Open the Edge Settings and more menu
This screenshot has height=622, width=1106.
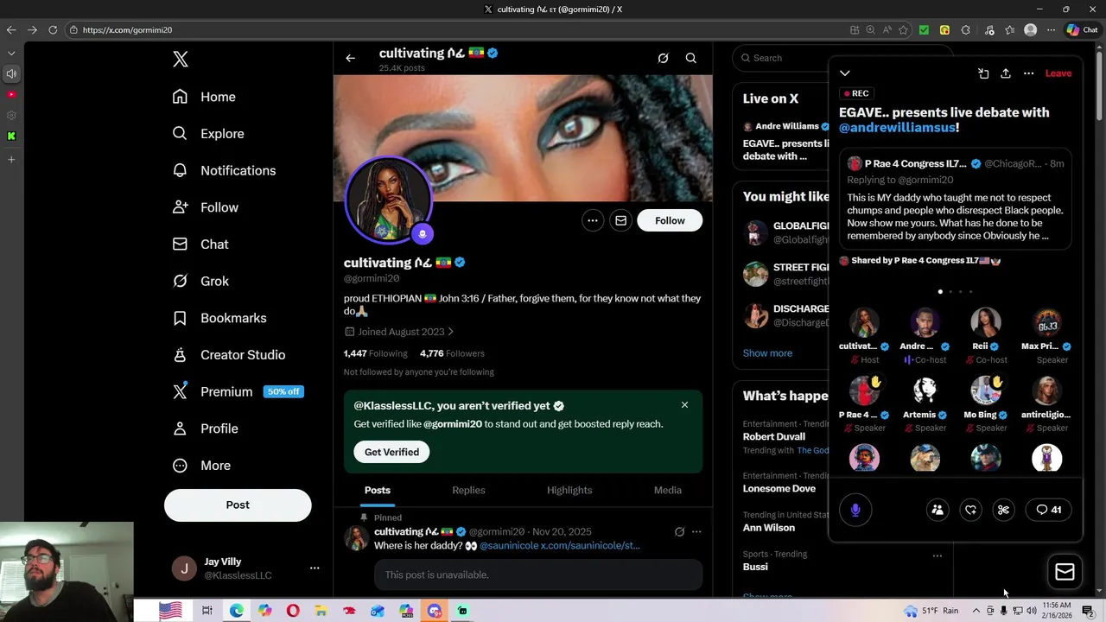pyautogui.click(x=1051, y=30)
